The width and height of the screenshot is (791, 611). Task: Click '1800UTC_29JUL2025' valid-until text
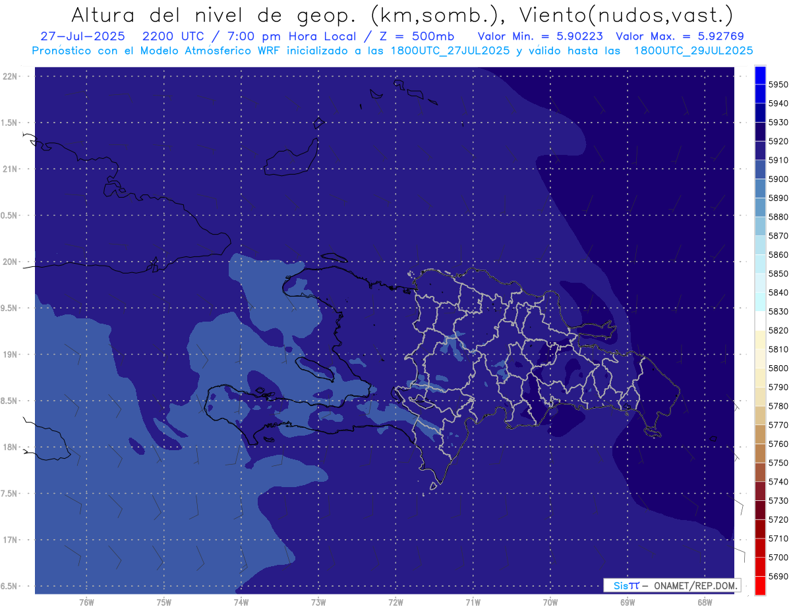(x=693, y=51)
